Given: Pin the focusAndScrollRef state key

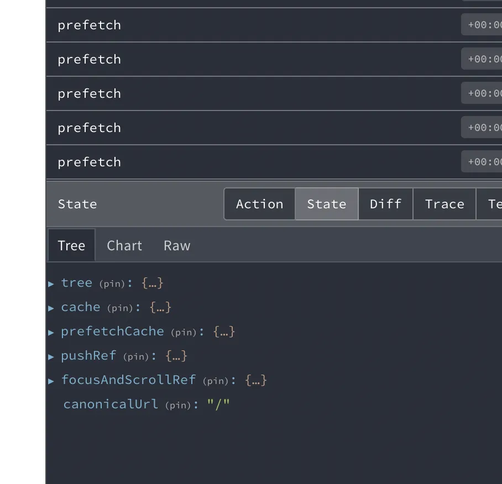Looking at the screenshot, I should [216, 381].
